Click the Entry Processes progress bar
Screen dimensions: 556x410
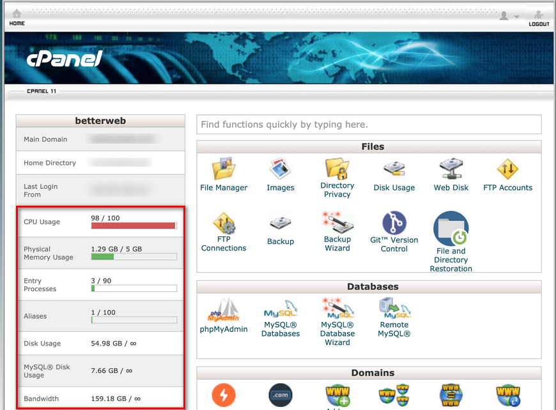[x=134, y=289]
